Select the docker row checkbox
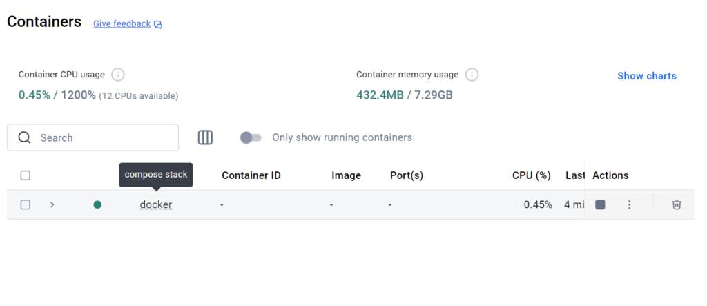The height and width of the screenshot is (306, 707). [x=26, y=204]
